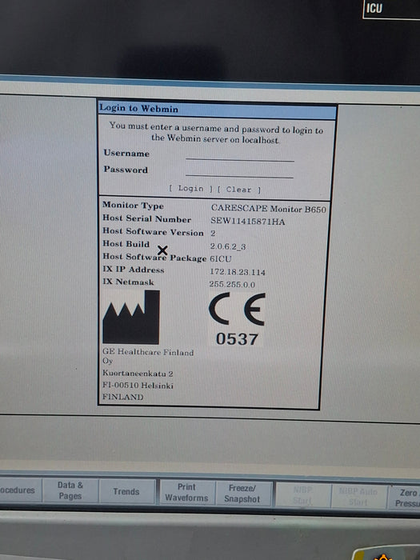This screenshot has width=420, height=560.
Task: Click the Password input field
Action: 239,172
